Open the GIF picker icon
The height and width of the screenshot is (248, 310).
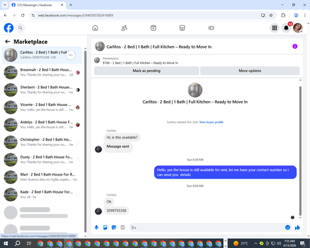pos(123,228)
